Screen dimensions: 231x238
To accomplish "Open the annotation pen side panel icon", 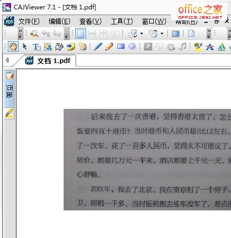I will coord(9,113).
